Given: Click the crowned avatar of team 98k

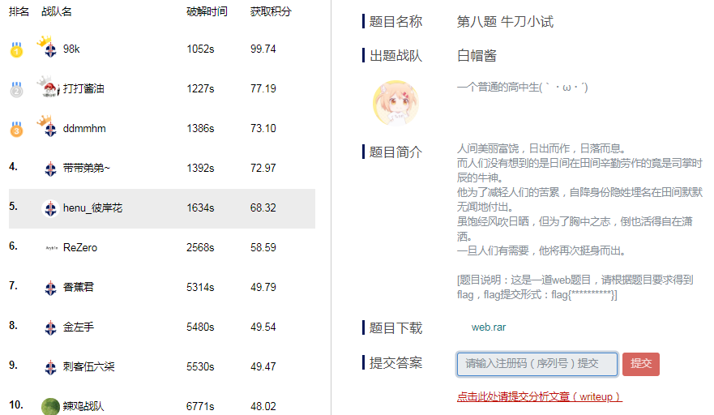Looking at the screenshot, I should click(48, 47).
